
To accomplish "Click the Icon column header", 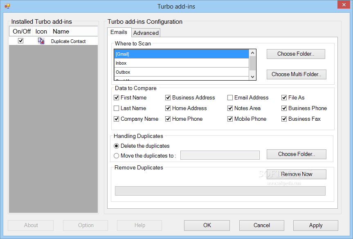I will point(41,32).
